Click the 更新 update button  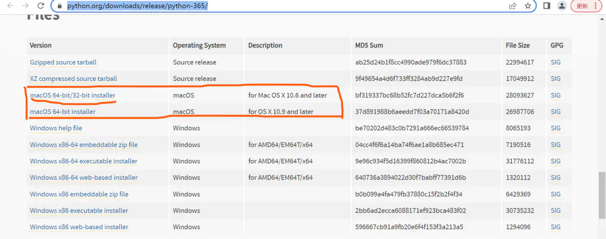click(x=583, y=6)
